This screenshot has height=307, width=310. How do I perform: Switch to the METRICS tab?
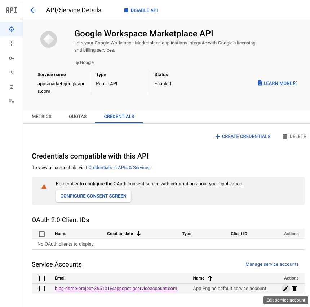[41, 117]
